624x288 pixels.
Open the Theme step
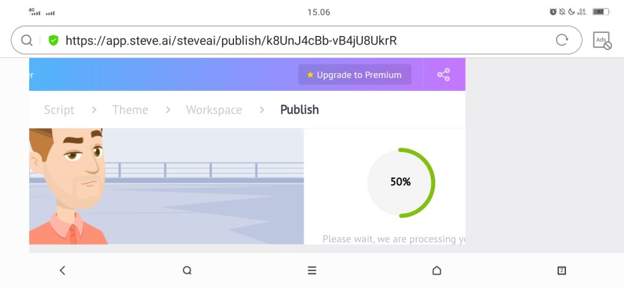click(x=130, y=110)
